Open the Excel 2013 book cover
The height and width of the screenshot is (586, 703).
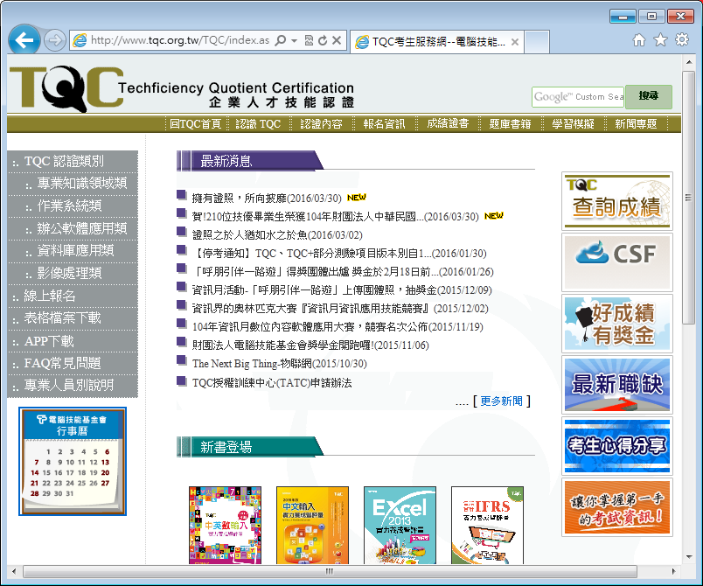point(400,525)
